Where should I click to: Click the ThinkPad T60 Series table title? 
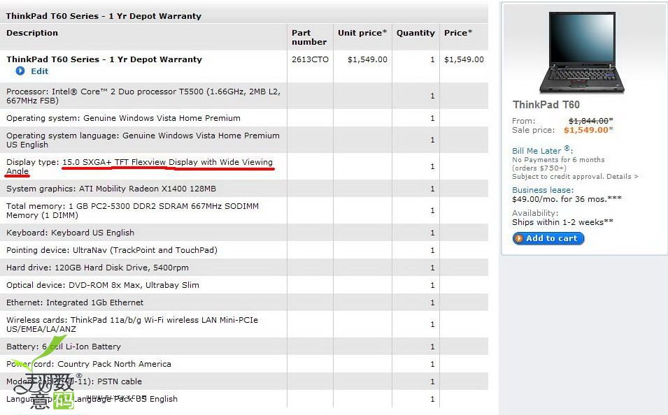[104, 16]
